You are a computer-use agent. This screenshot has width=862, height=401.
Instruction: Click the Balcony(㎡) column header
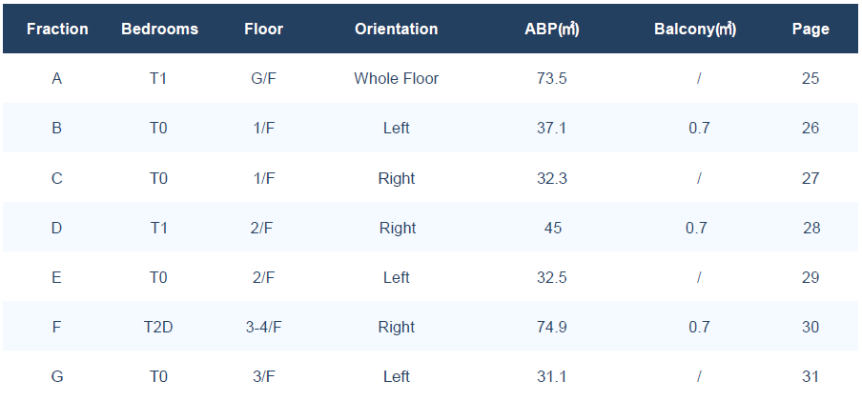(x=695, y=30)
